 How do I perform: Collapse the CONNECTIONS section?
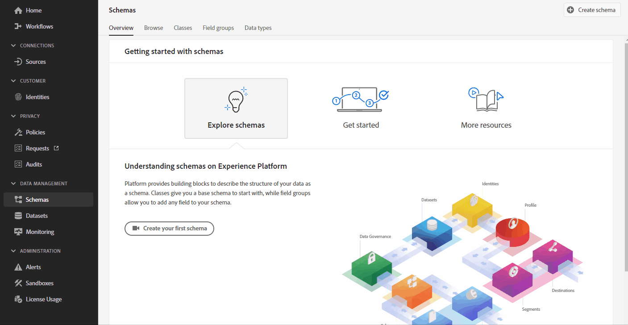12,45
